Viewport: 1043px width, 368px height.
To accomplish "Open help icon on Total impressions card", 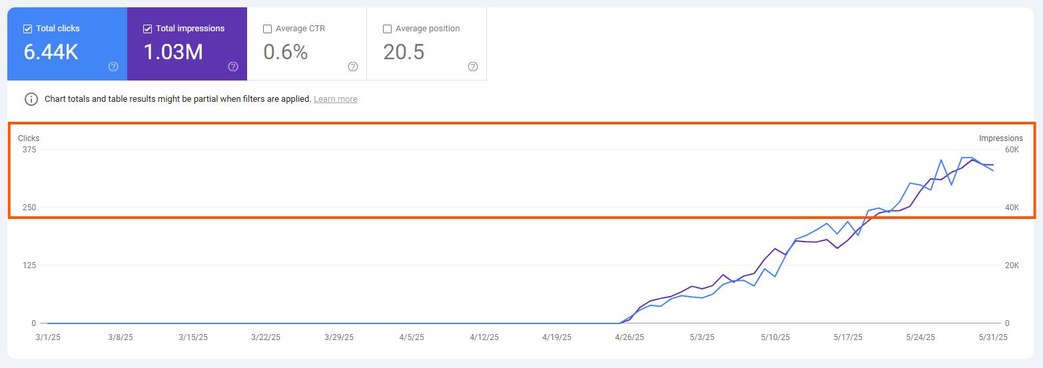I will click(233, 67).
